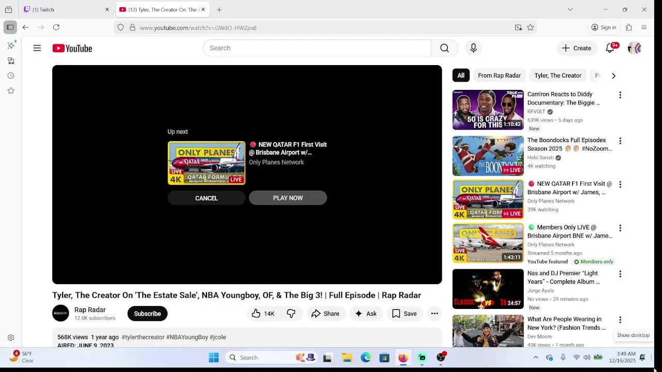Open Rap Radar channel avatar
662x372 pixels.
61,313
